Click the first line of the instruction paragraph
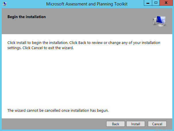174x131 pixels. pos(84,43)
